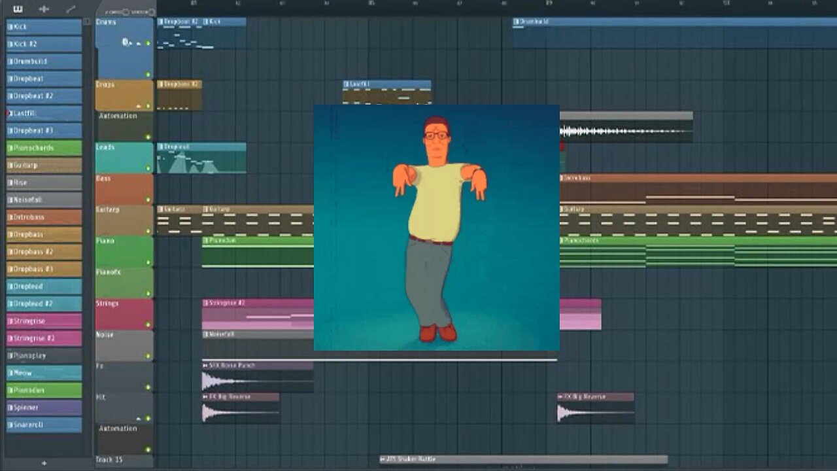The width and height of the screenshot is (837, 471).
Task: Select Dropbass #2 clip on Drops track
Action: 179,96
